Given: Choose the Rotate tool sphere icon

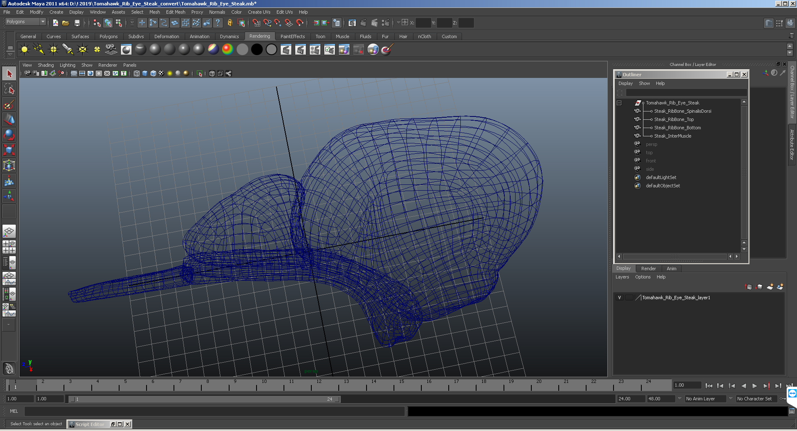Looking at the screenshot, I should click(x=9, y=135).
